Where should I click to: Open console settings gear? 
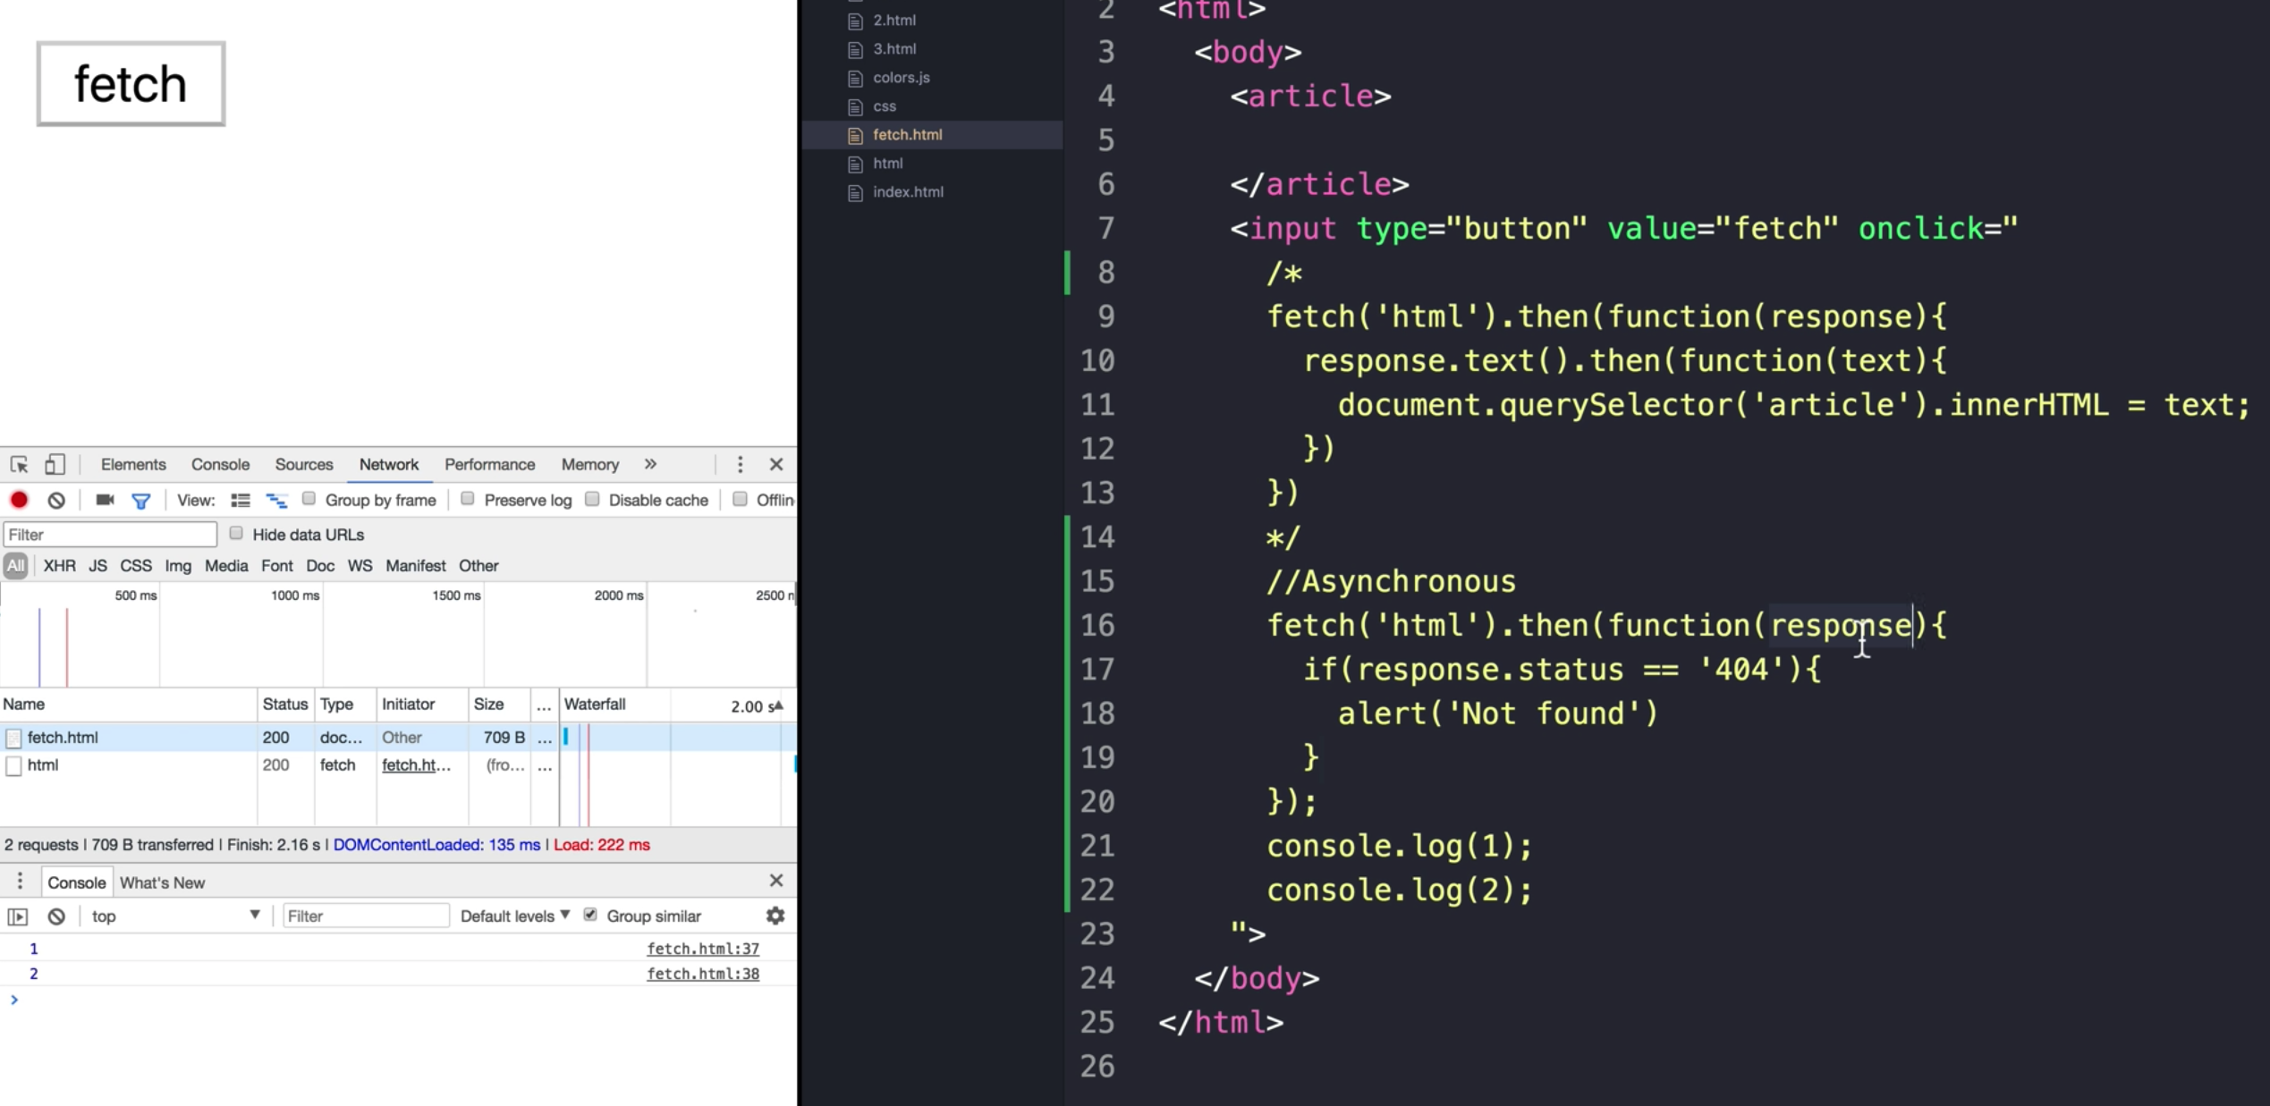[x=775, y=916]
